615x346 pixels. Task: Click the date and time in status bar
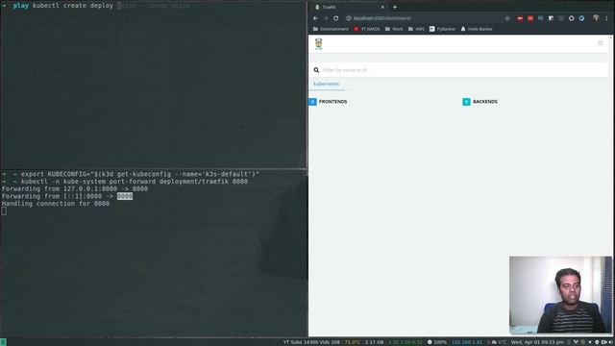(537, 342)
